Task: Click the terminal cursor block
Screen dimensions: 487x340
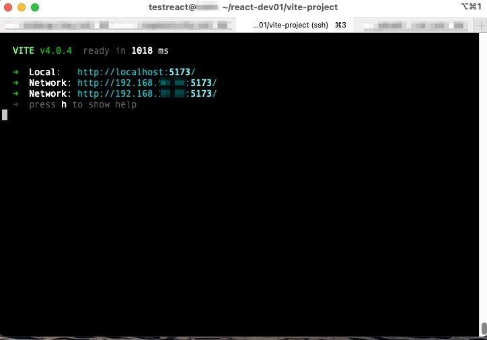Action: pos(5,115)
